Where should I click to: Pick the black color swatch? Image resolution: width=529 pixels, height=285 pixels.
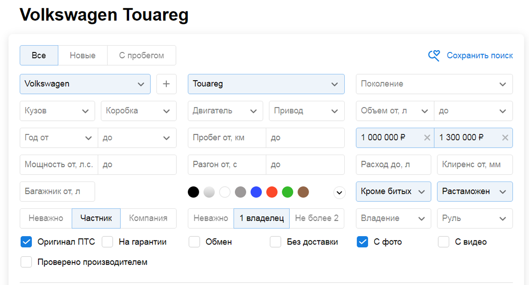(194, 192)
